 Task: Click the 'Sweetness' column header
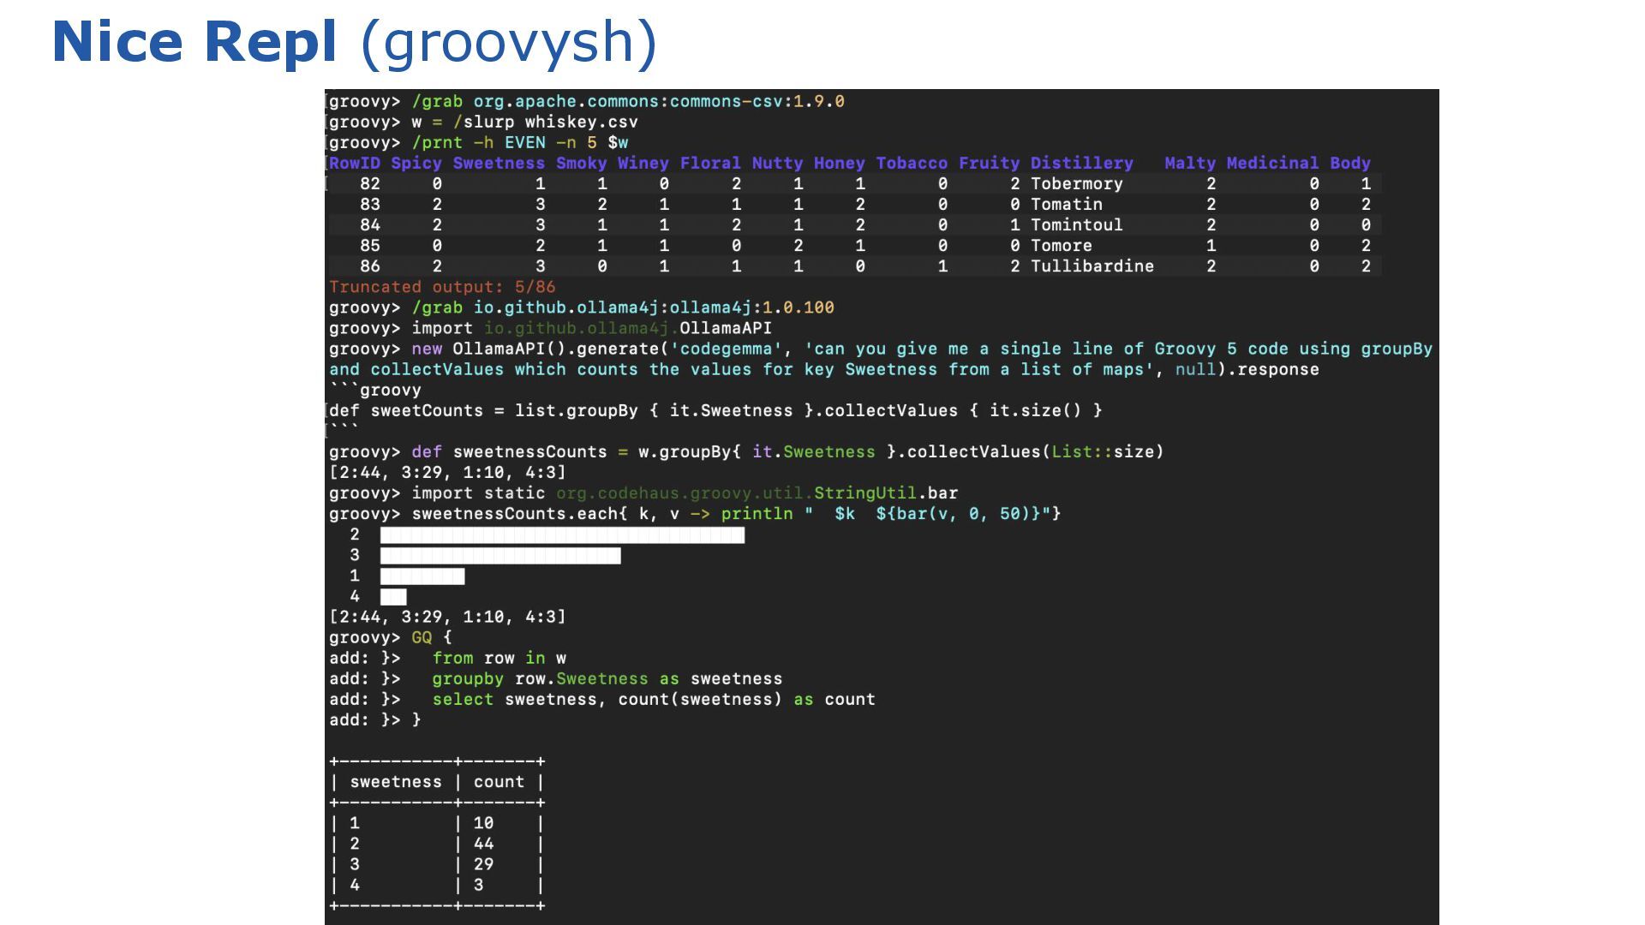click(x=499, y=163)
